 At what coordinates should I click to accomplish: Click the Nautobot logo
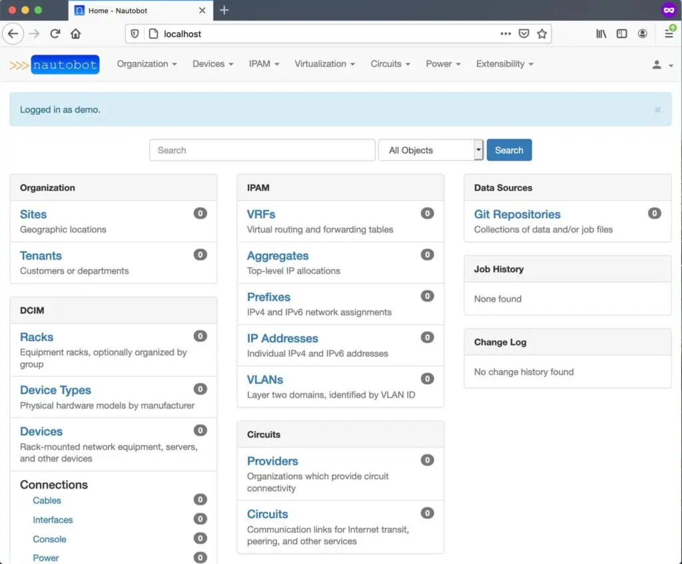point(55,65)
